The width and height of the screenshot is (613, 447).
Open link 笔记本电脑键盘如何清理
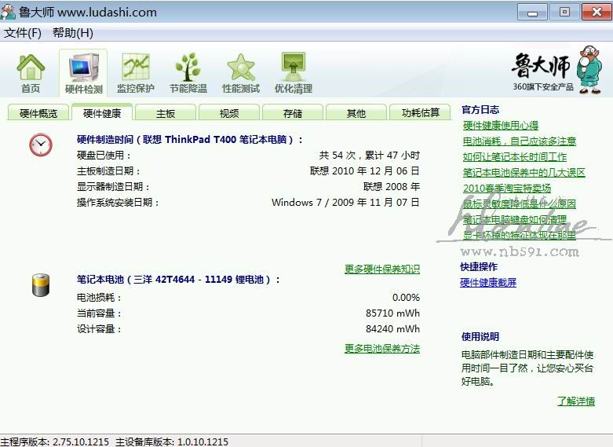[514, 219]
